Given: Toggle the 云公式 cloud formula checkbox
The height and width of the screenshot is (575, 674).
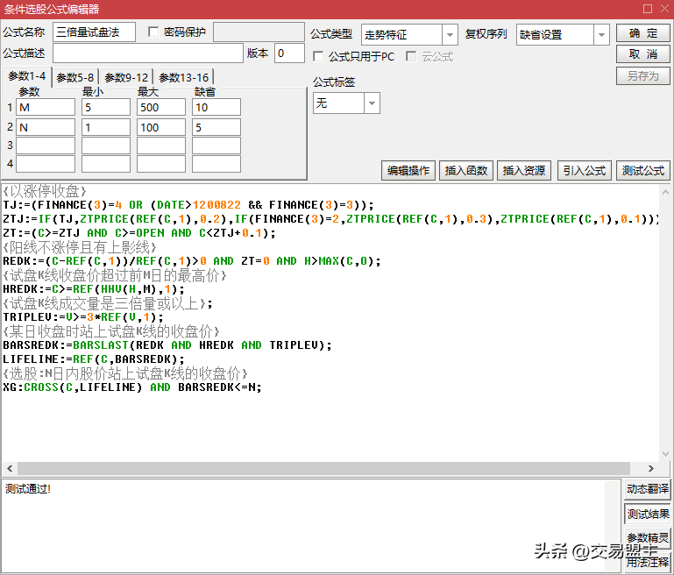Looking at the screenshot, I should click(411, 56).
